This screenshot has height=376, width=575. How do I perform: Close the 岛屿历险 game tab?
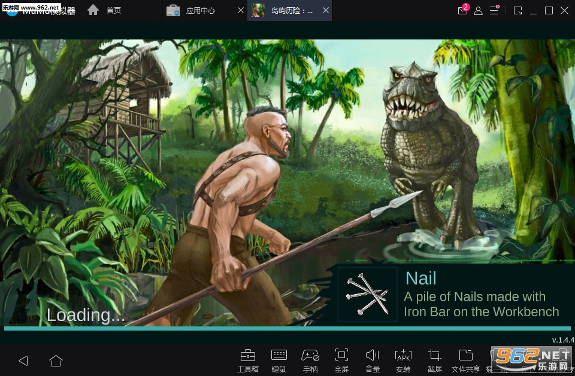pyautogui.click(x=326, y=10)
